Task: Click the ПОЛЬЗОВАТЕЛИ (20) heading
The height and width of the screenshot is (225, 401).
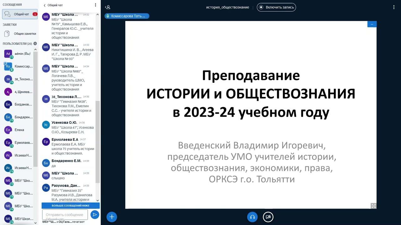Action: coord(17,44)
